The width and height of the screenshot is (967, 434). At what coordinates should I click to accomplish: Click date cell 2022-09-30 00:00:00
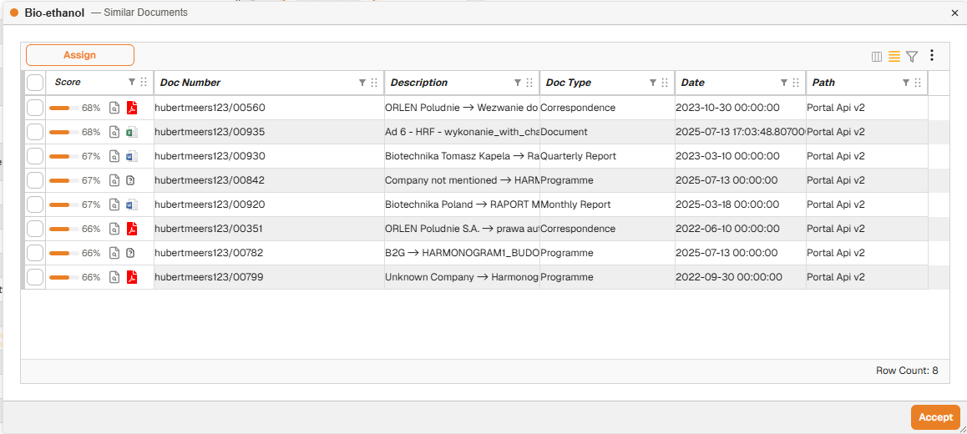pyautogui.click(x=741, y=277)
